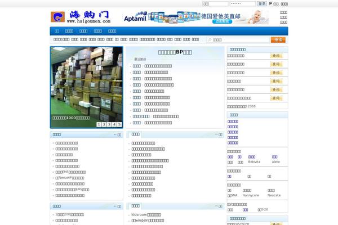The height and width of the screenshot is (225, 338).
Task: Open the Aptamil banner advertisement
Action: point(200,17)
